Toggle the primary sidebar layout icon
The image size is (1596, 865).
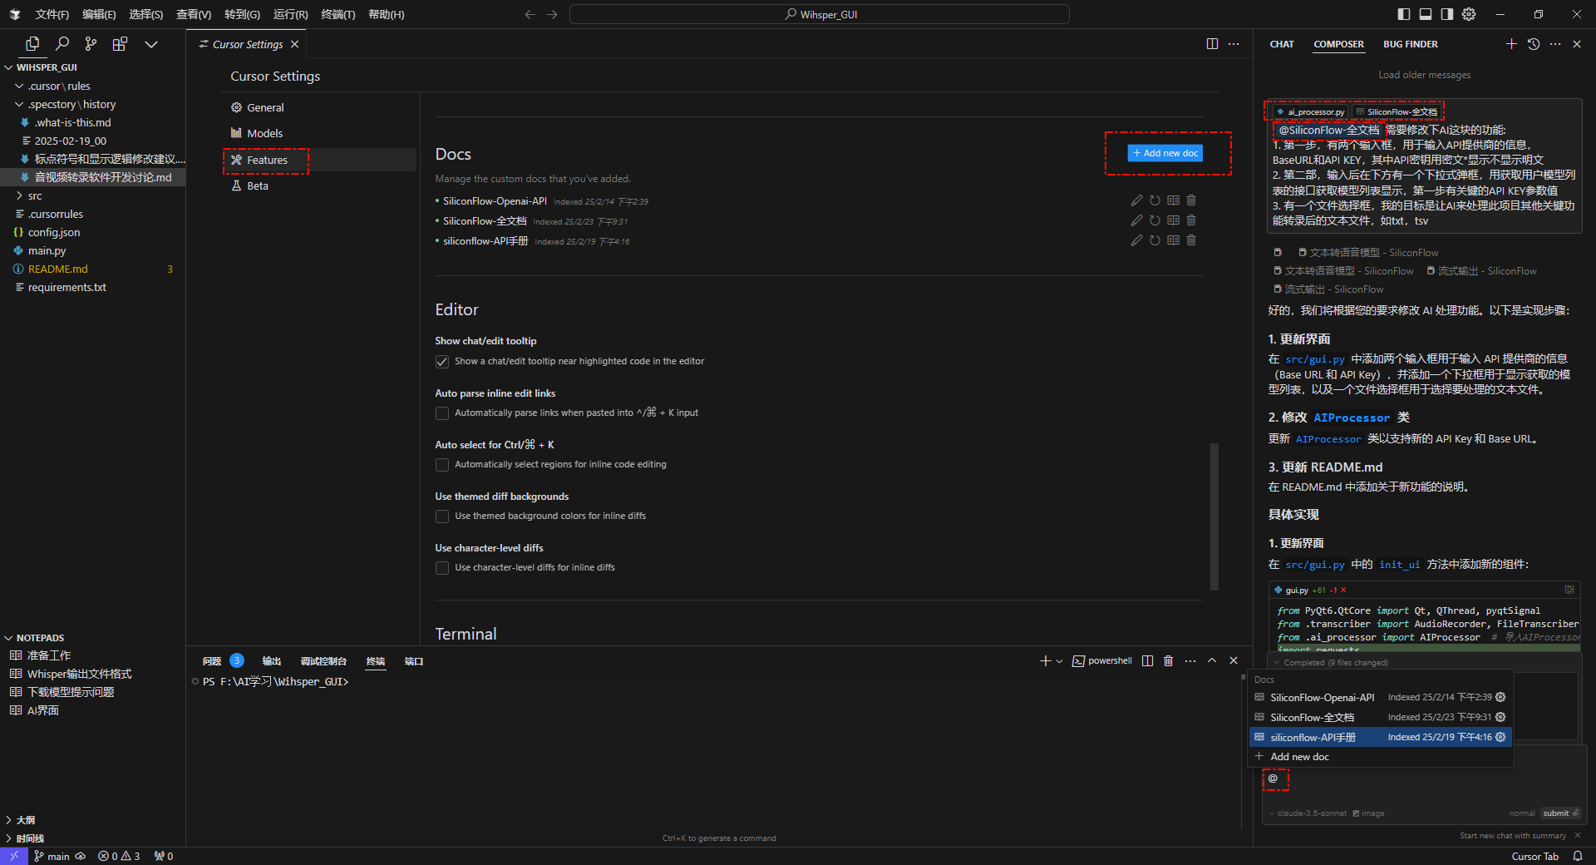pyautogui.click(x=1404, y=14)
